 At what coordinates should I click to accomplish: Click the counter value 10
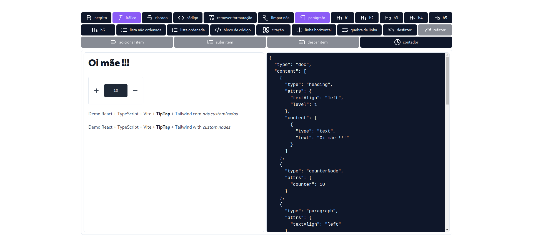click(116, 91)
